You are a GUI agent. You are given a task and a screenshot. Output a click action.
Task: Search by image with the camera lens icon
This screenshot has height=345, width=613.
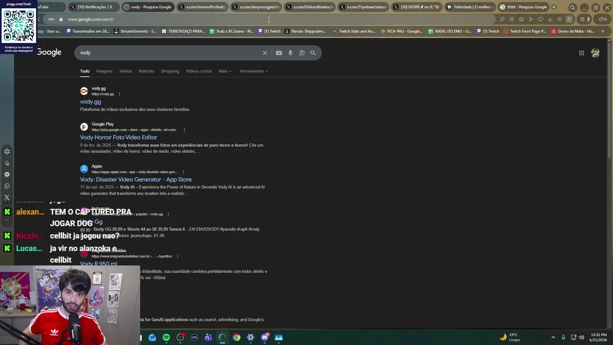302,53
